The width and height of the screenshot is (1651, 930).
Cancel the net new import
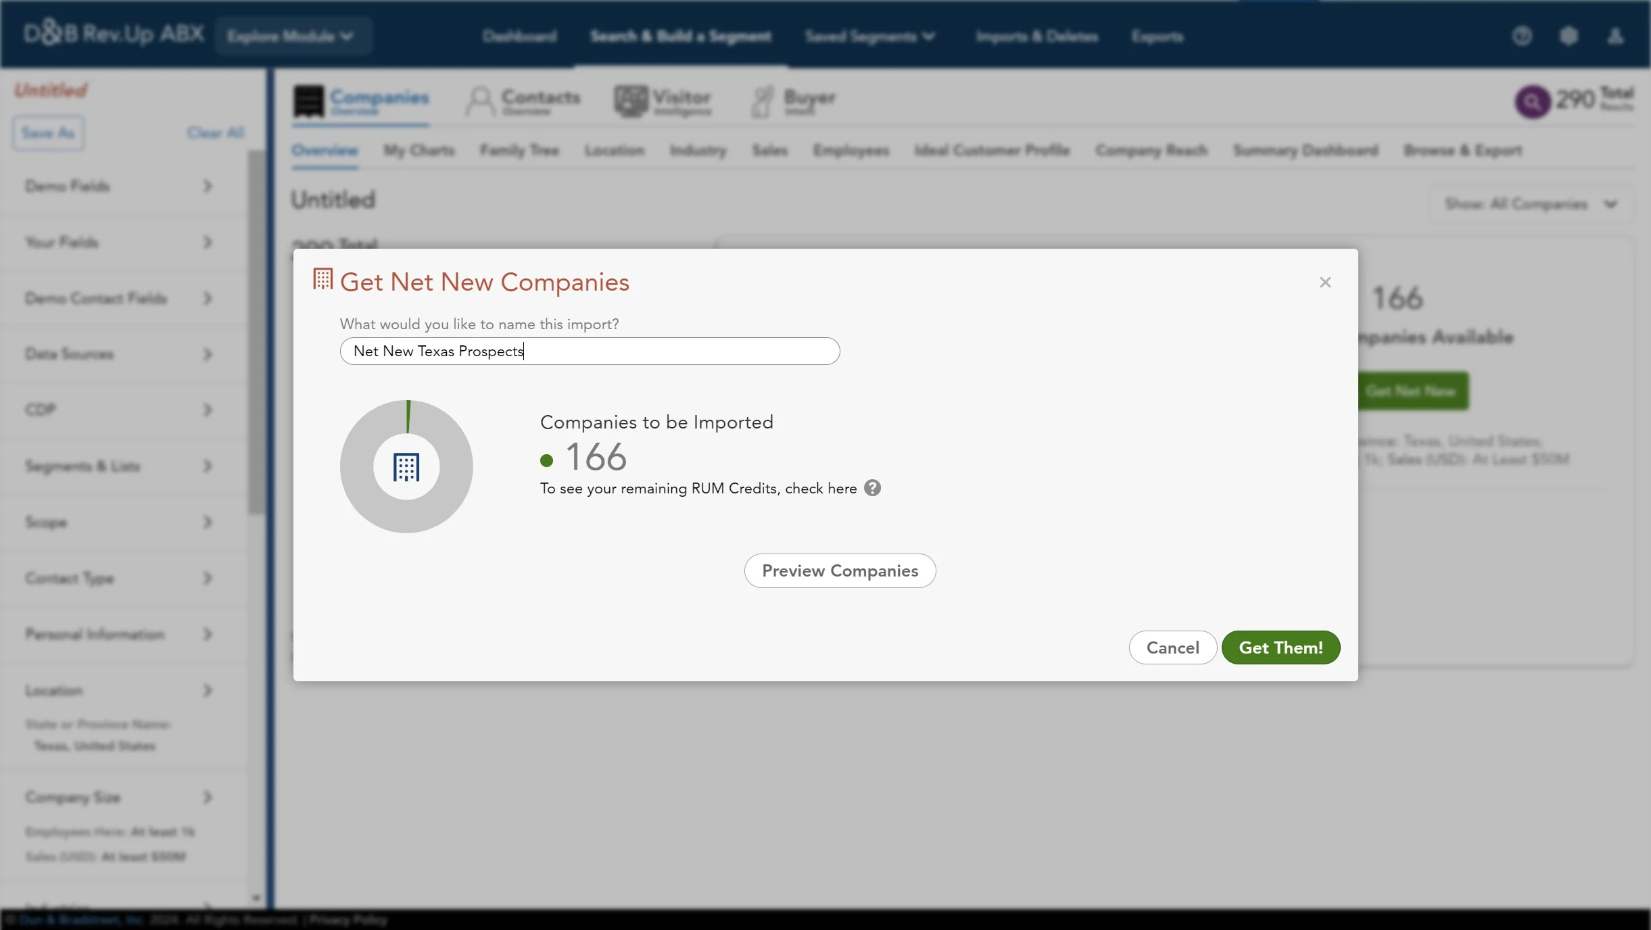pos(1172,647)
